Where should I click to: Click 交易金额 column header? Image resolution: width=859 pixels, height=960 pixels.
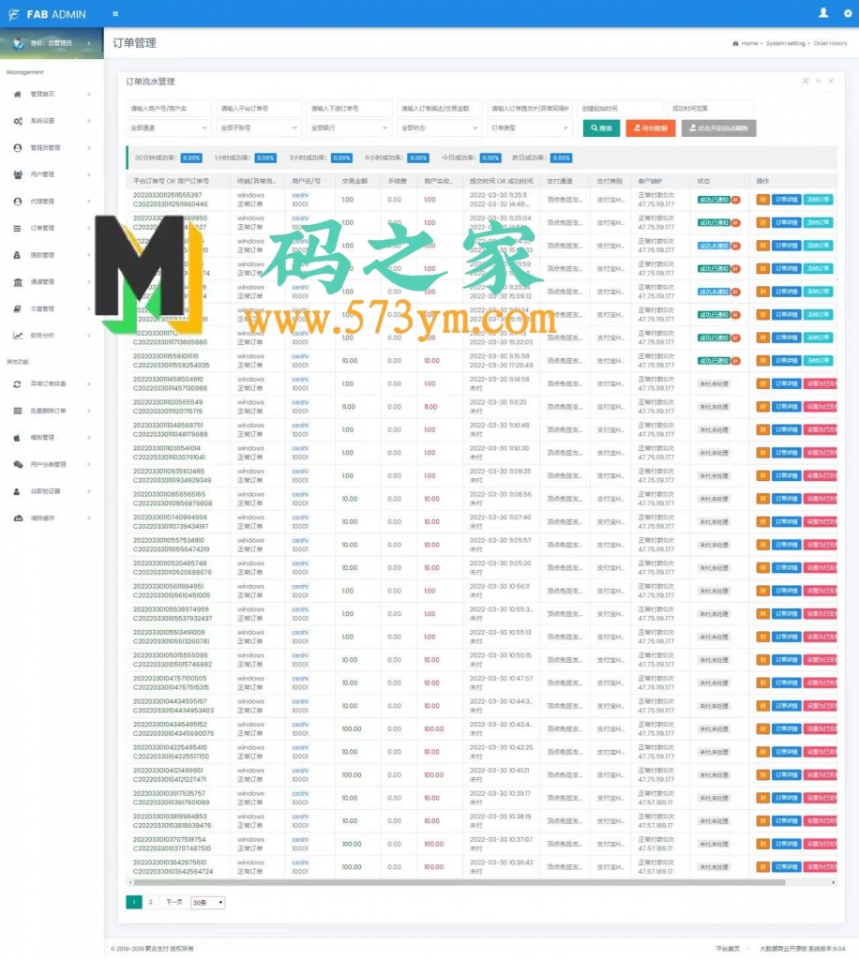pos(354,181)
